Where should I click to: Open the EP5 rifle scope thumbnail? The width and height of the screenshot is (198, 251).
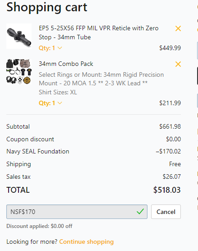tap(19, 36)
